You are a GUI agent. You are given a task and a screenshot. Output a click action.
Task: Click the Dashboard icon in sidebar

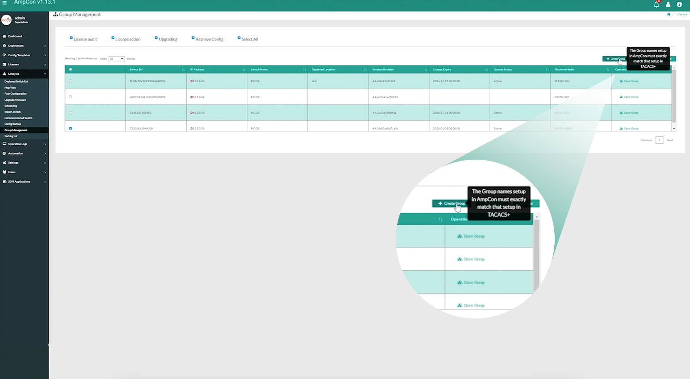(4, 36)
